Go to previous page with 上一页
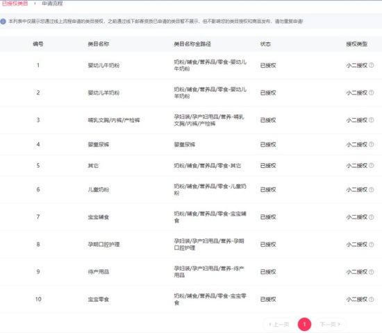The height and width of the screenshot is (333, 382). point(279,324)
